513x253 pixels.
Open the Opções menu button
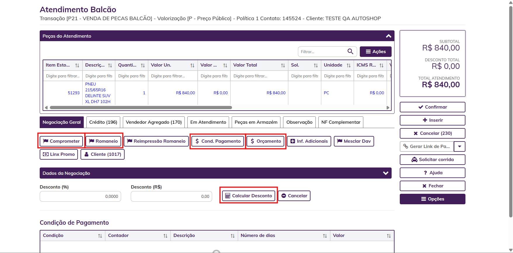click(432, 199)
